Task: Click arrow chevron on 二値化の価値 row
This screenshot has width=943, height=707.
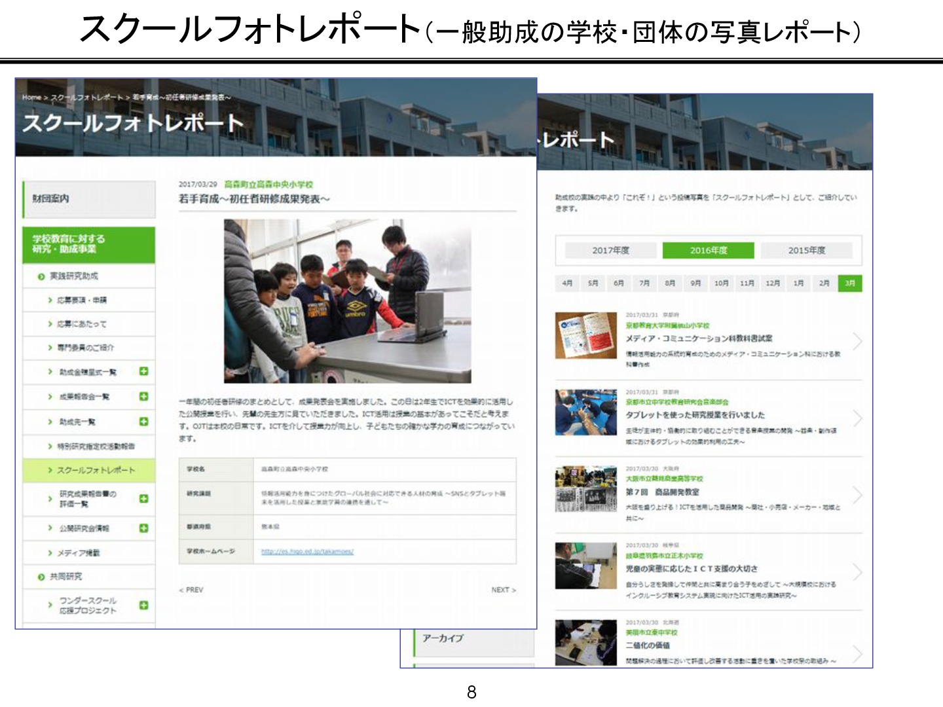Action: pos(857,653)
